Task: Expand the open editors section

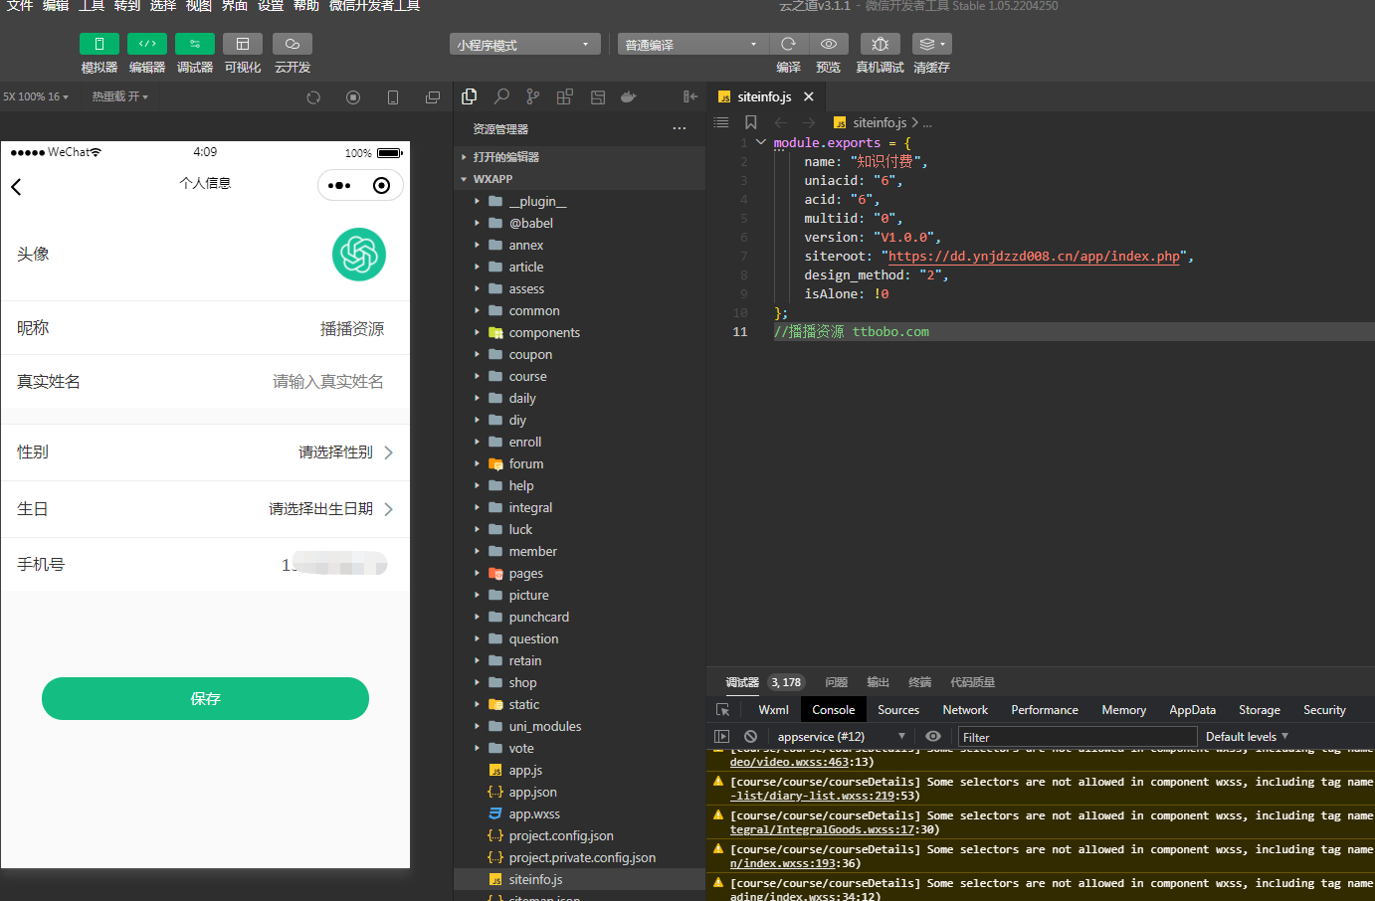Action: pos(579,157)
